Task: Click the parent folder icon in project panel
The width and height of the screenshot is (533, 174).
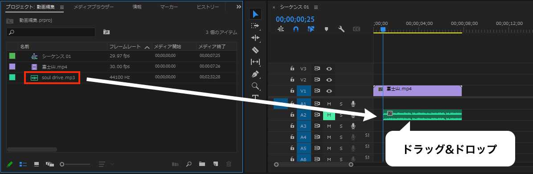Action: point(10,20)
